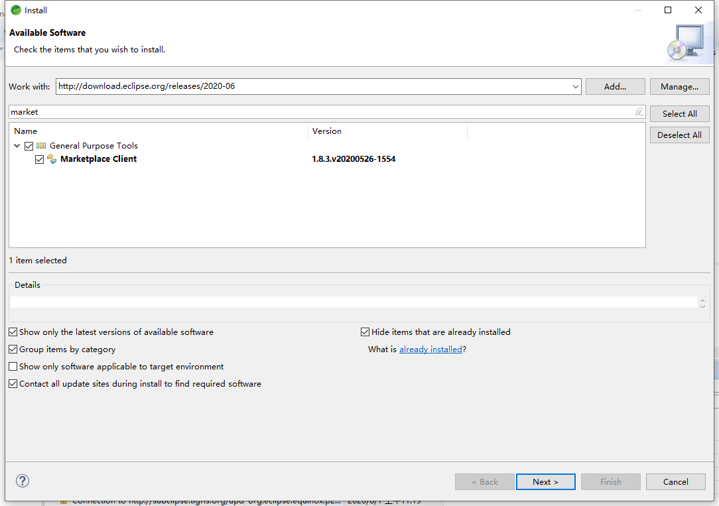719x506 pixels.
Task: Open the Work with site dropdown arrow
Action: pyautogui.click(x=575, y=87)
